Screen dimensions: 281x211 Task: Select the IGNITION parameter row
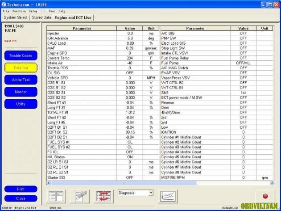(216, 132)
